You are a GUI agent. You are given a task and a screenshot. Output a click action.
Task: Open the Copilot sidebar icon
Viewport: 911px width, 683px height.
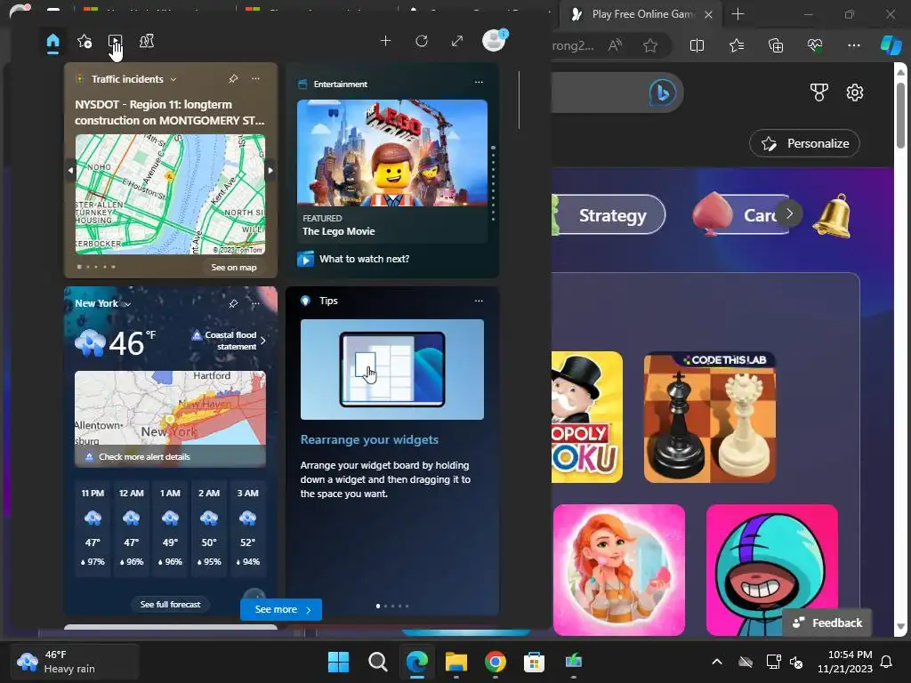tap(891, 45)
